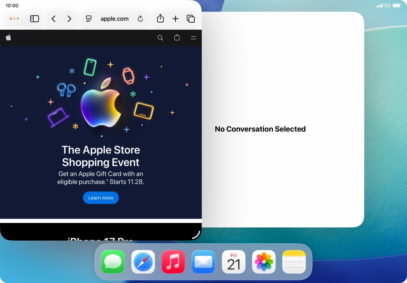Go forward to the next page
Image resolution: width=407 pixels, height=283 pixels.
point(69,19)
